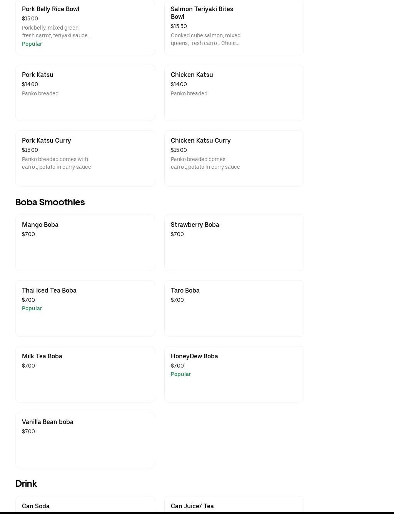394x514 pixels.
Task: Open the Vanilla Bean boba item
Action: (x=85, y=440)
